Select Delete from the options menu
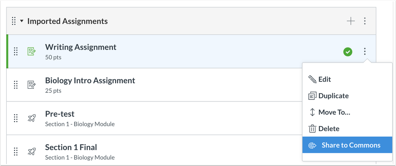Viewport: 396px width, 166px height. point(329,129)
